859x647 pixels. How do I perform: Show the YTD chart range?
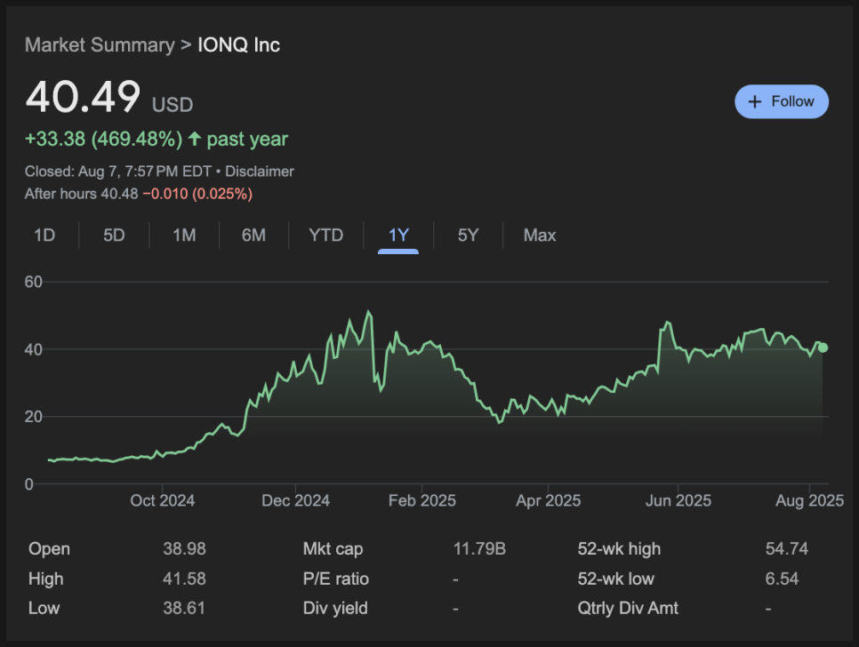pyautogui.click(x=326, y=236)
